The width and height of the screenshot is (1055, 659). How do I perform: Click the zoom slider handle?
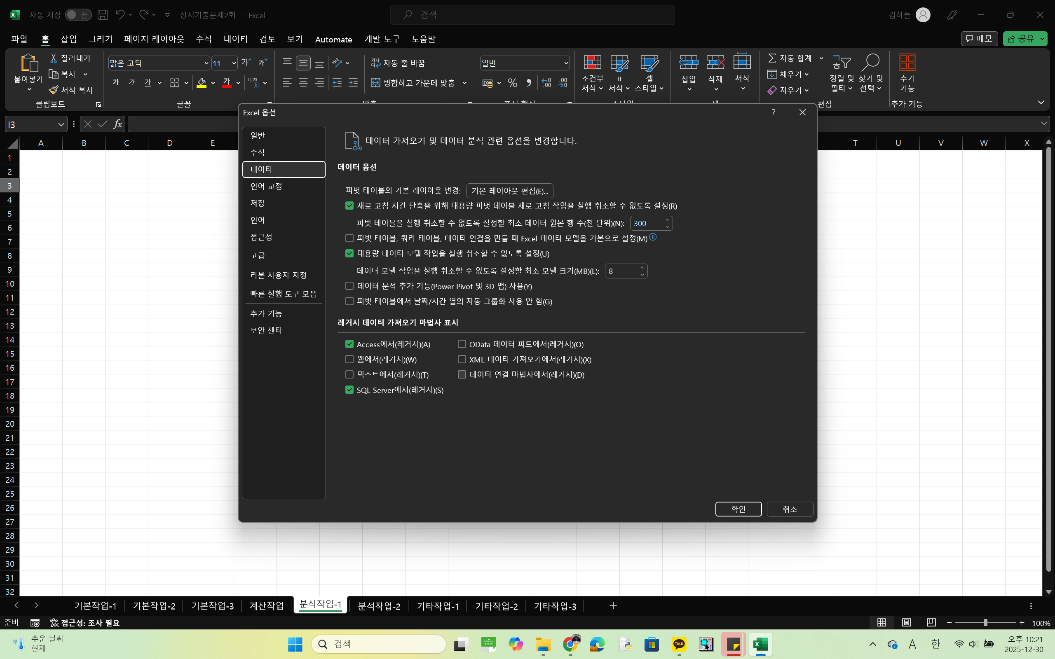click(985, 623)
